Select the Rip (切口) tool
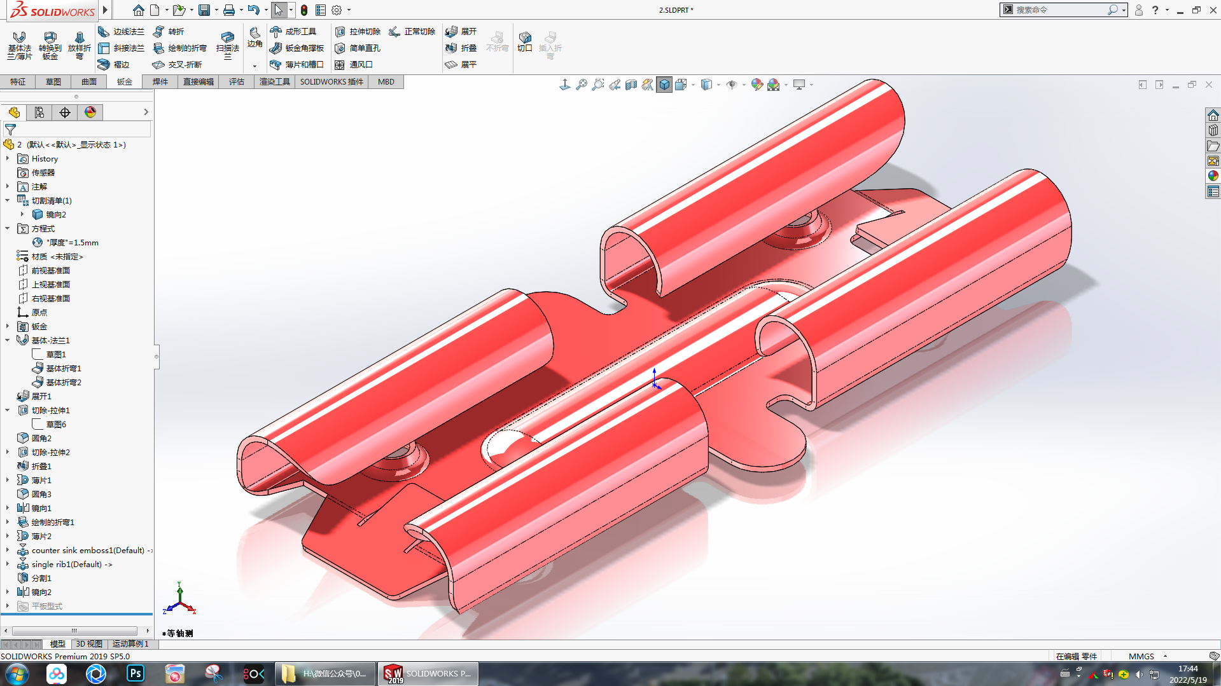This screenshot has width=1221, height=686. click(525, 41)
